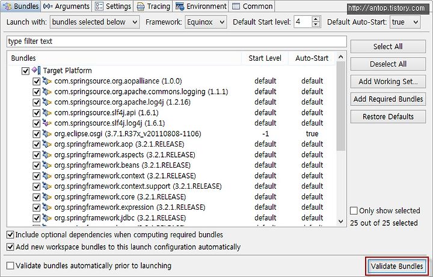Click the springframework.context (3.2.1.RELEASE) bundle icon
This screenshot has width=433, height=277.
(x=47, y=175)
